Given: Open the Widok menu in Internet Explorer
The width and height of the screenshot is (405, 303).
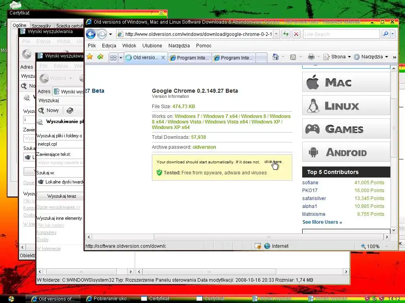Looking at the screenshot, I should (x=129, y=46).
